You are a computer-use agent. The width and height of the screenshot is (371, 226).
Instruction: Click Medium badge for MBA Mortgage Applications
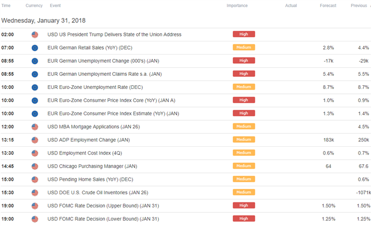[244, 126]
